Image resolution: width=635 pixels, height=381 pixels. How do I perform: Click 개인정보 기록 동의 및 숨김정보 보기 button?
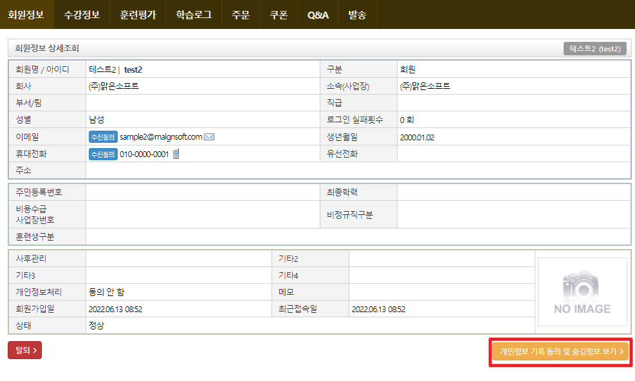point(560,352)
